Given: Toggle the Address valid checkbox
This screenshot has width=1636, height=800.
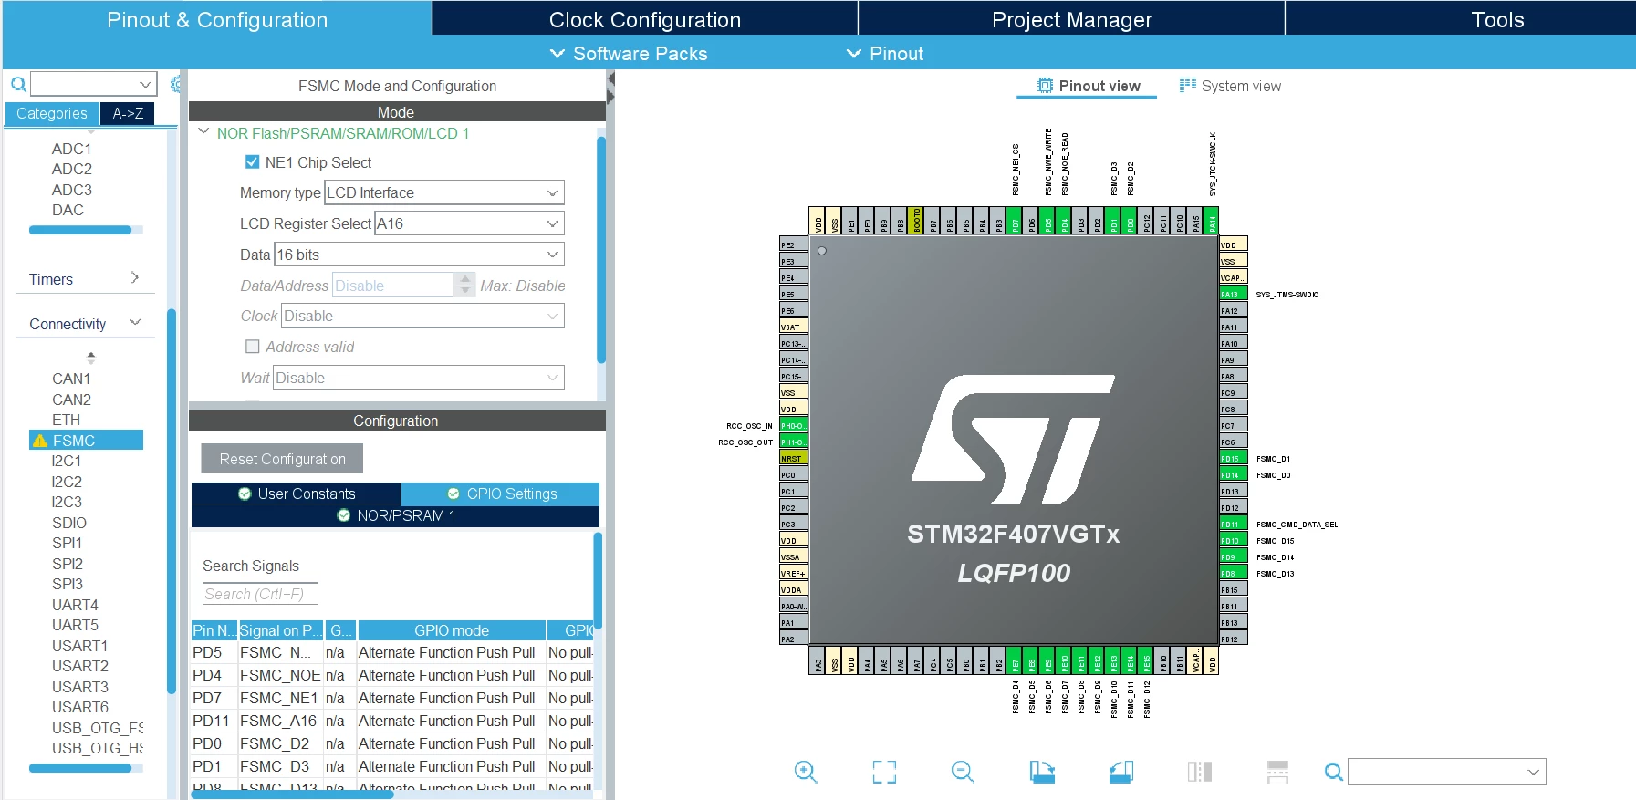Looking at the screenshot, I should click(x=253, y=347).
